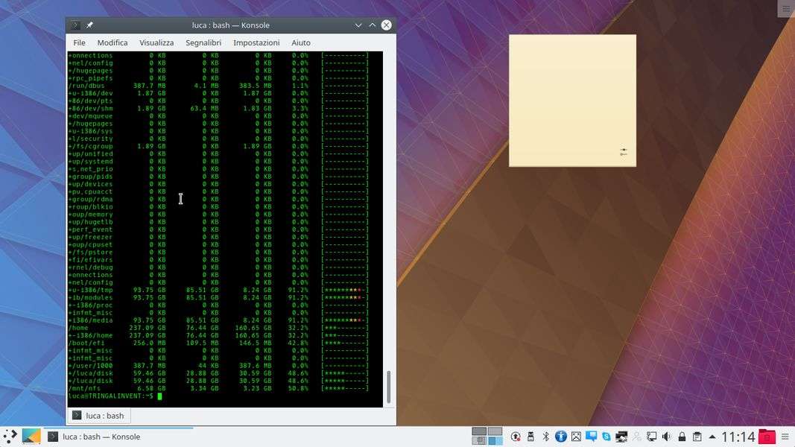Open desktop toolbox menu at top-right corner
Screen dimensions: 795x447
pyautogui.click(x=785, y=9)
